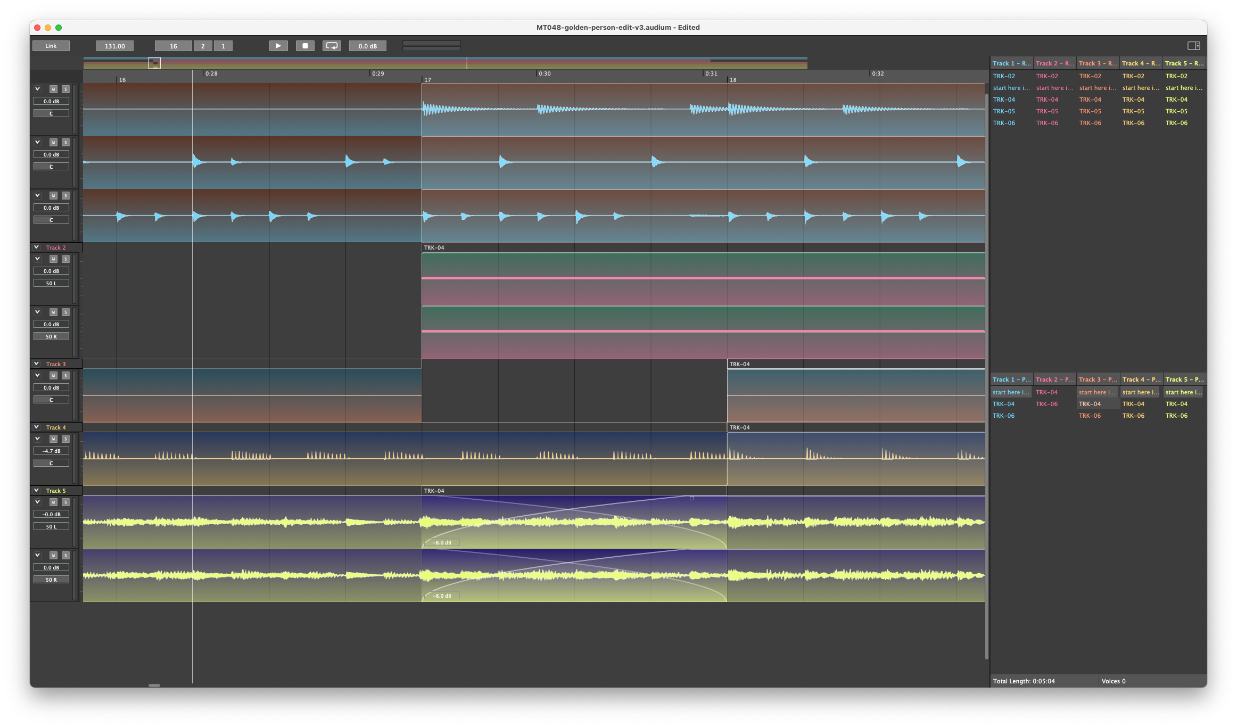Toggle the right sidebar panel icon

(1193, 46)
